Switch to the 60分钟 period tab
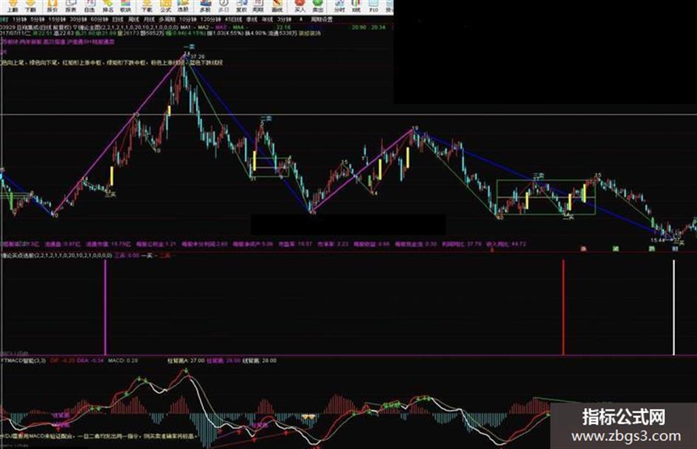The image size is (697, 449). [99, 20]
